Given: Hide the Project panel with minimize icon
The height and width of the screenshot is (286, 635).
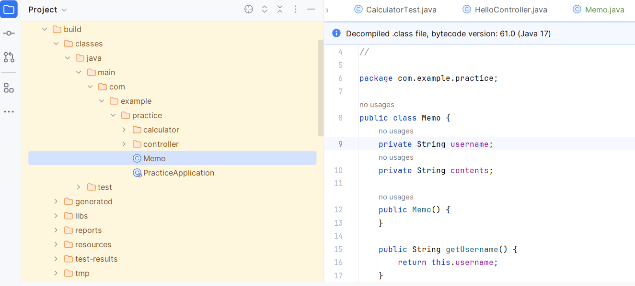Looking at the screenshot, I should [x=311, y=10].
